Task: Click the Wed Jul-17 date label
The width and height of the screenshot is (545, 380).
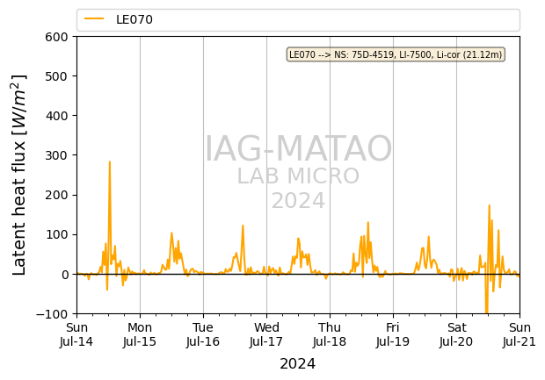Action: 266,334
